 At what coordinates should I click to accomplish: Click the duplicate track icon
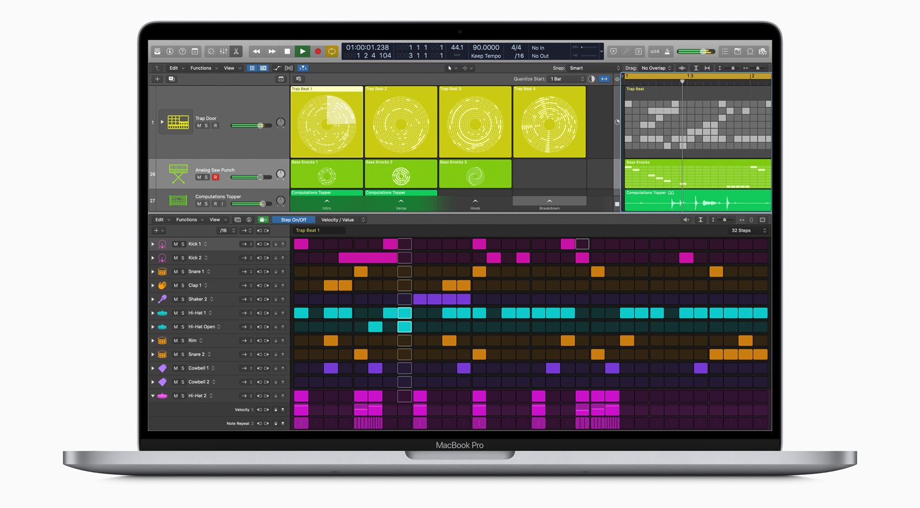point(171,79)
